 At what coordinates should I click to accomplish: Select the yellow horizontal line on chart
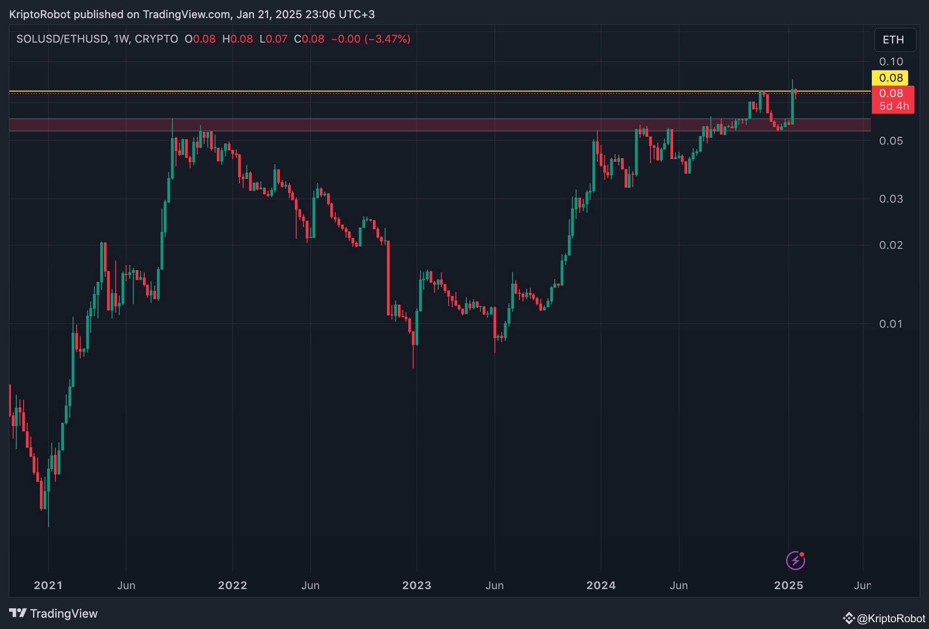(440, 91)
